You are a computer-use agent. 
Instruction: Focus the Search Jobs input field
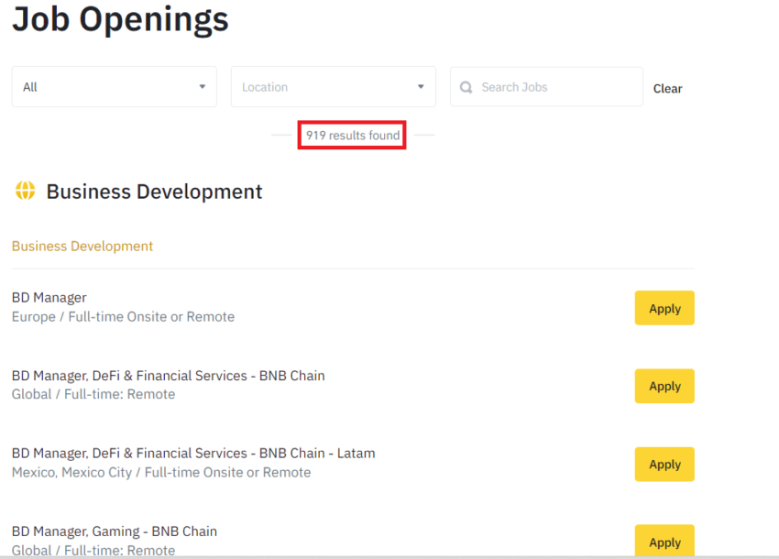pos(546,87)
